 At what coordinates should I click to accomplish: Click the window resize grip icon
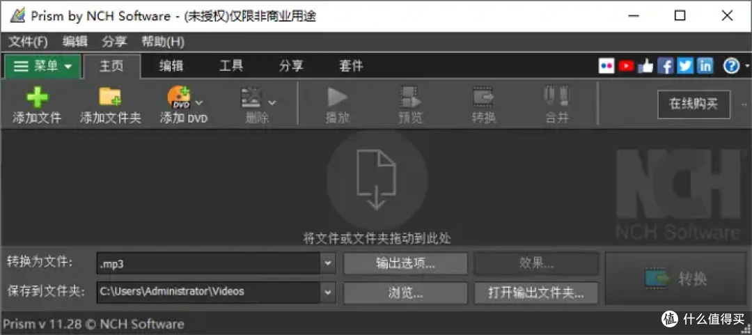tap(746, 329)
